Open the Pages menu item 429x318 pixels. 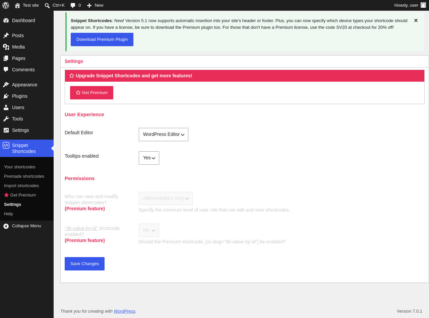pos(27,58)
